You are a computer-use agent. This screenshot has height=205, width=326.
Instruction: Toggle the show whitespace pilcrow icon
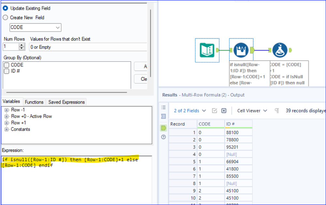coord(277,111)
